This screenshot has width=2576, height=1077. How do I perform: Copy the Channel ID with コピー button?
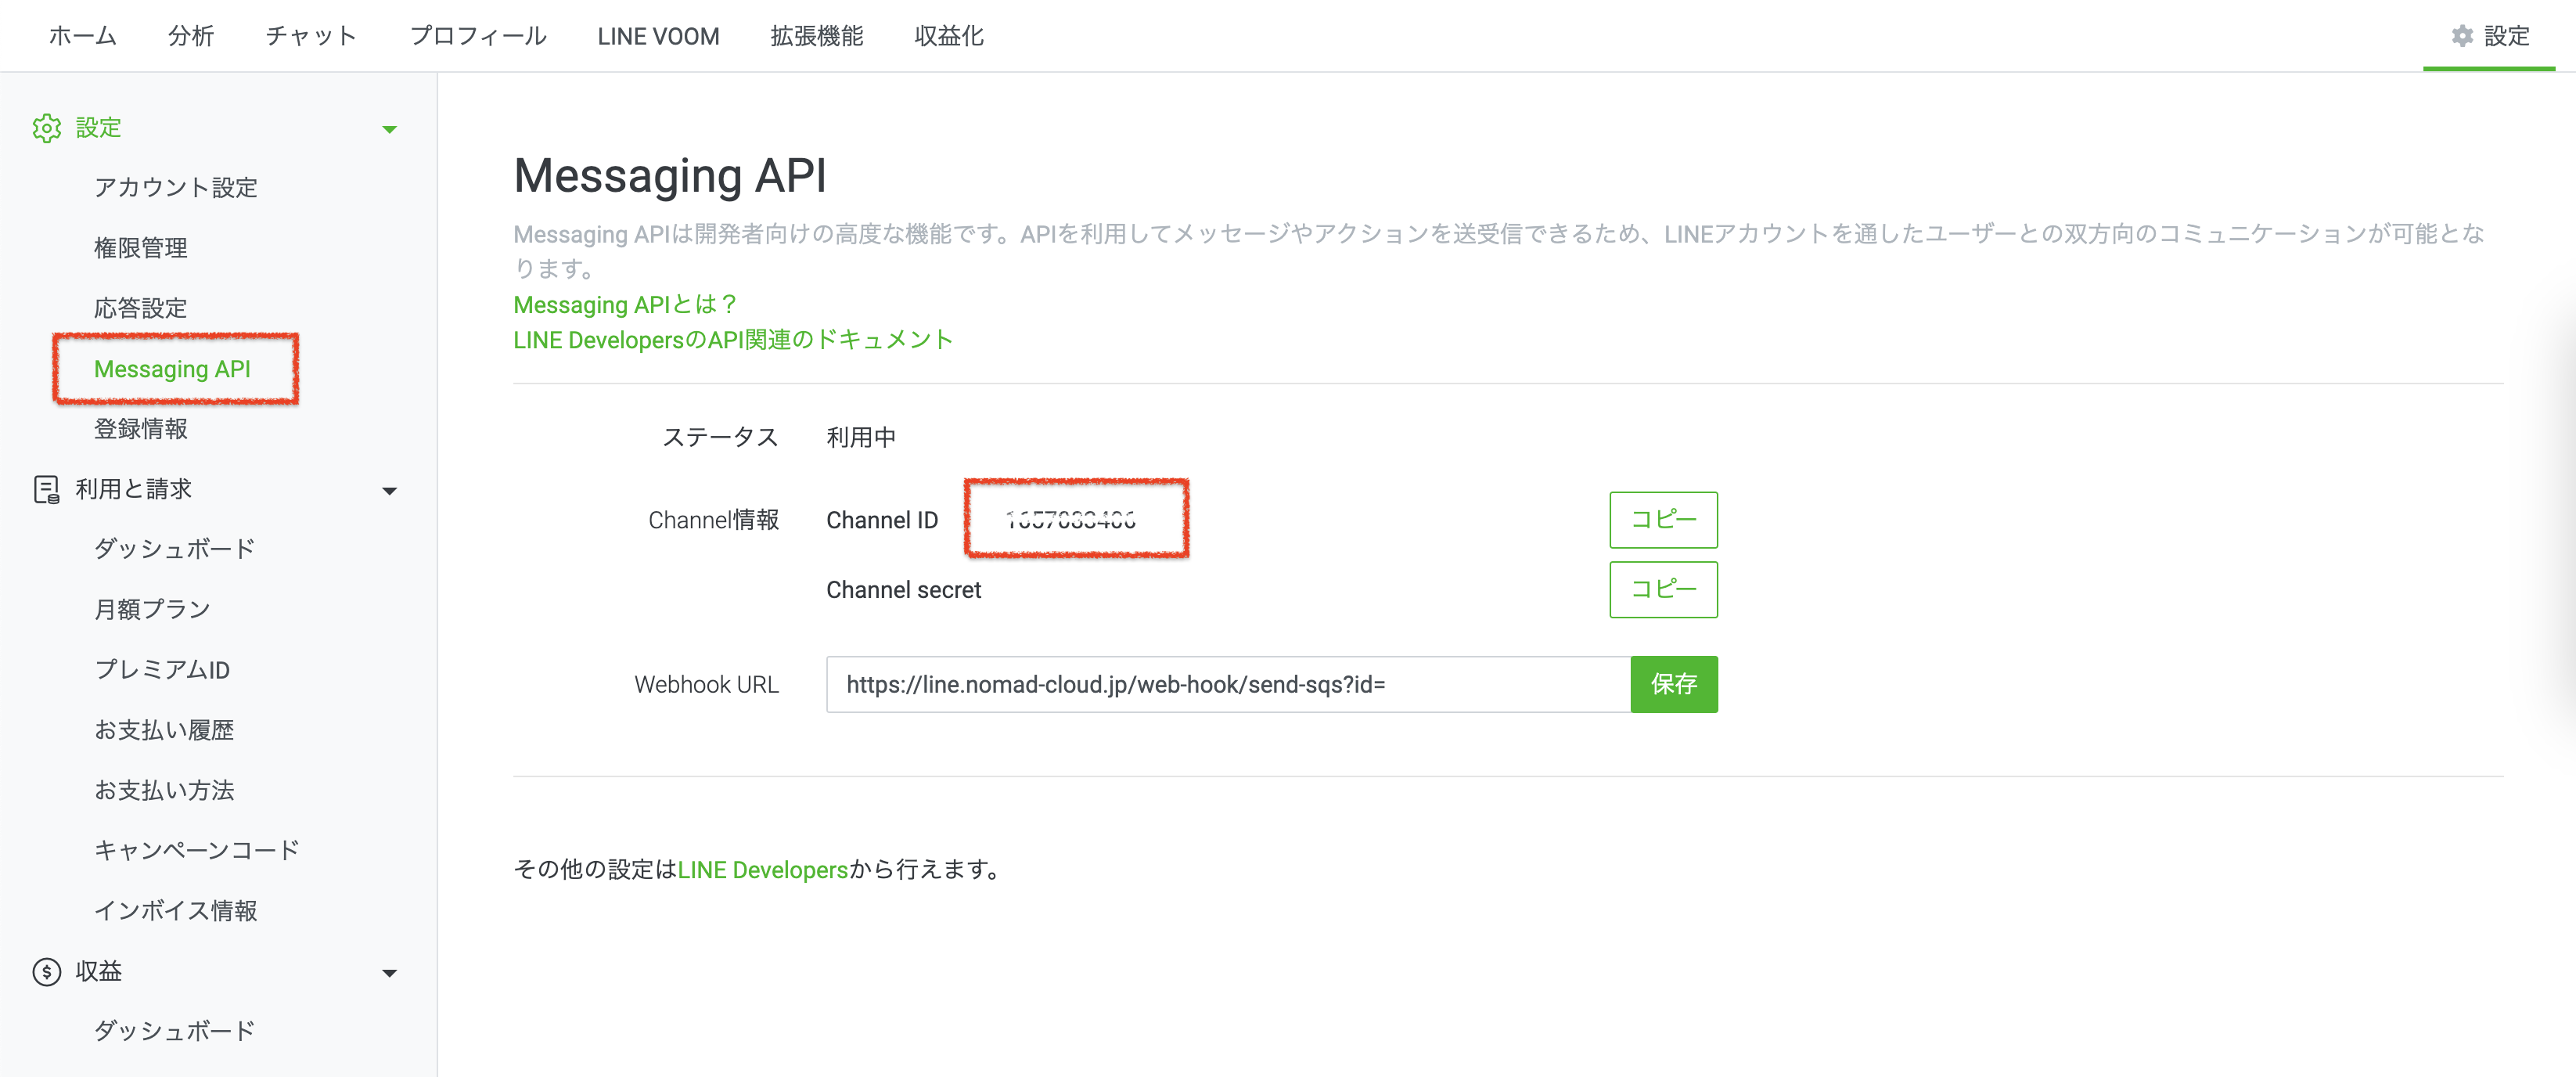point(1663,520)
